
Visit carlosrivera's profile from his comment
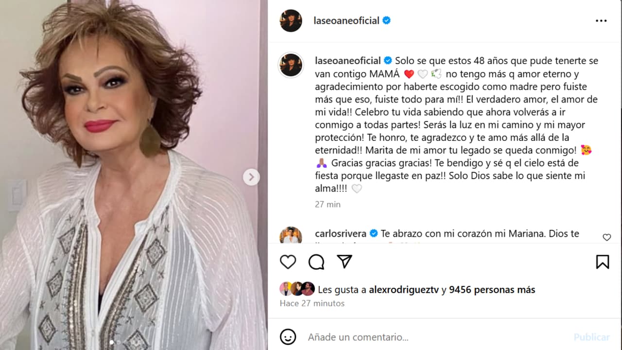(x=340, y=233)
